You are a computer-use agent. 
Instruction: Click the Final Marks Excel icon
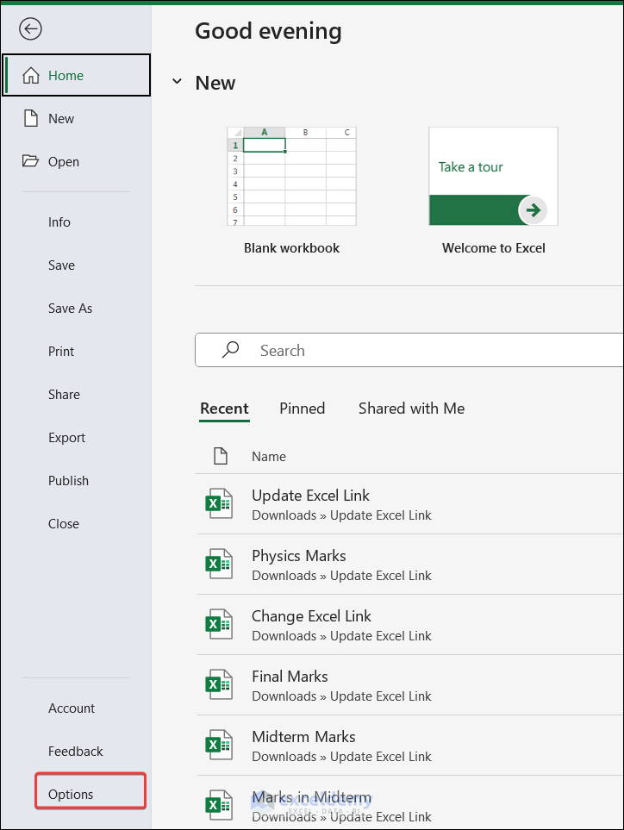tap(219, 685)
